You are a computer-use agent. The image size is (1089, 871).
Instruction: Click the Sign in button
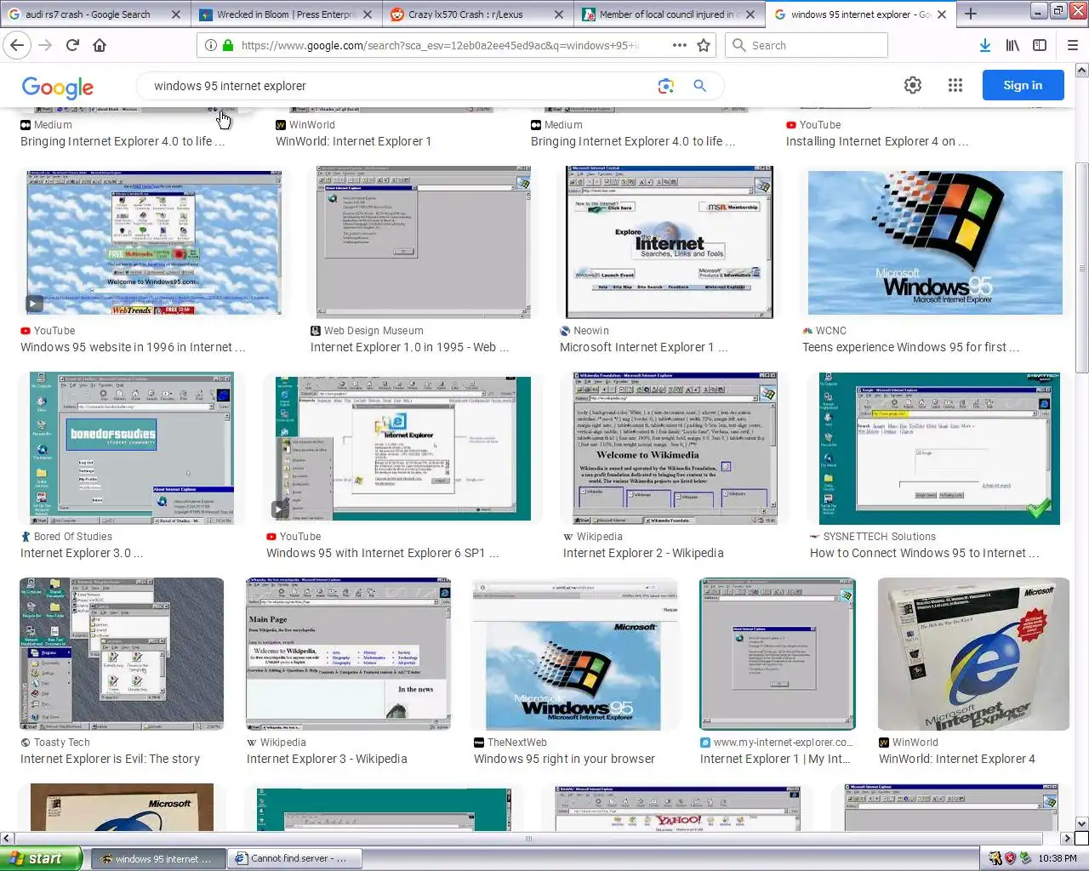click(x=1023, y=85)
